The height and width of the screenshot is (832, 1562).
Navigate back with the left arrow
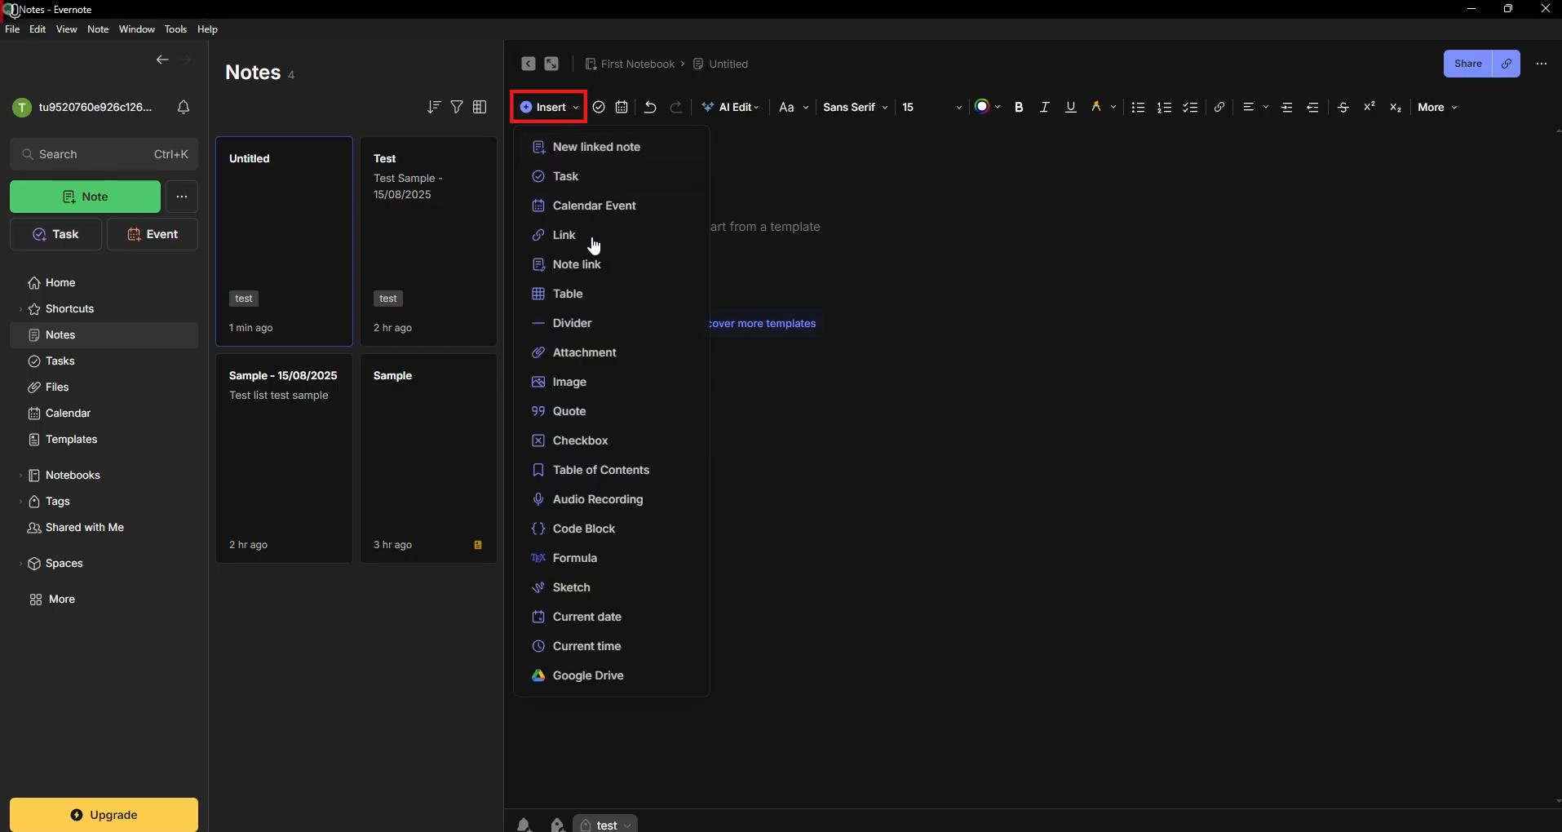tap(162, 60)
